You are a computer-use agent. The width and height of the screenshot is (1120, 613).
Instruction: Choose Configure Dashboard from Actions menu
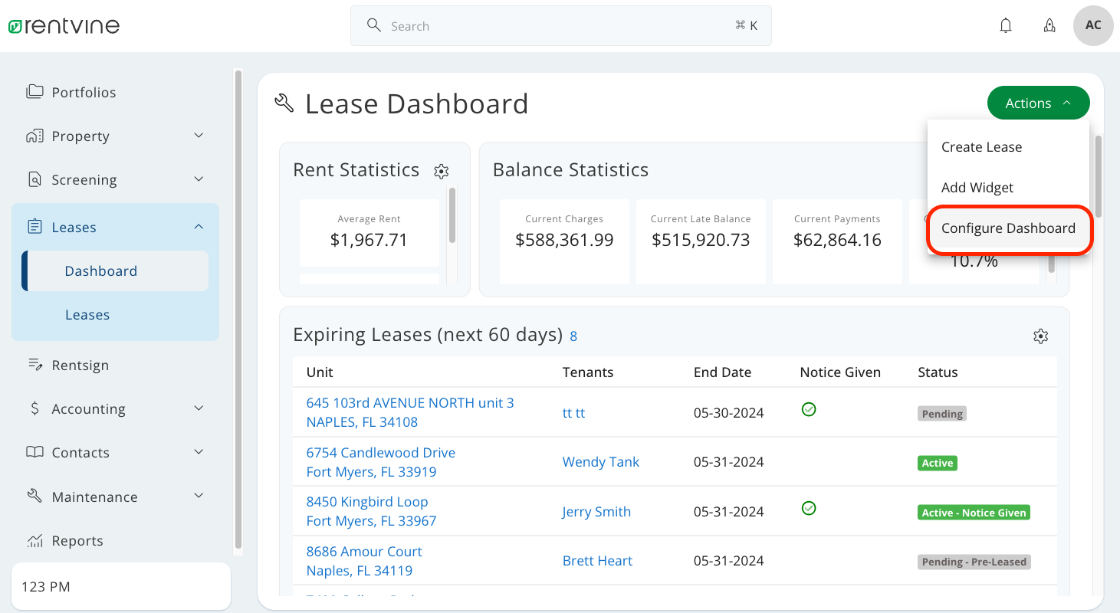(1008, 228)
